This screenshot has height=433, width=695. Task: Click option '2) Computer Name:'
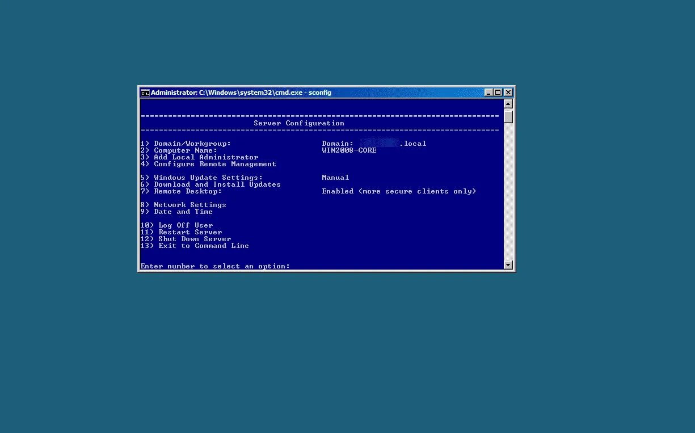(179, 150)
